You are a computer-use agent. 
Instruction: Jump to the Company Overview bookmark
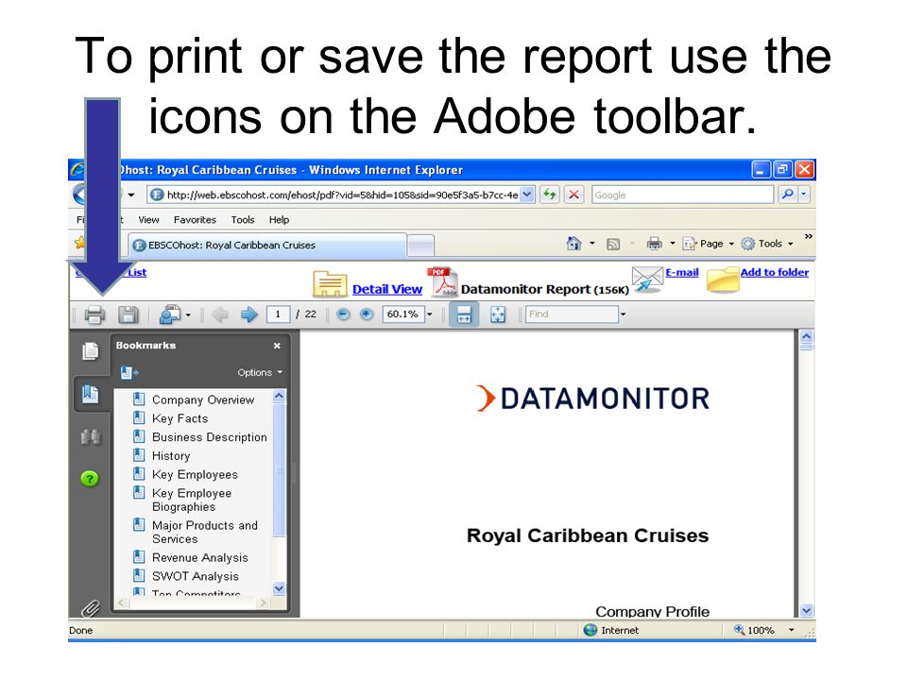pos(203,399)
